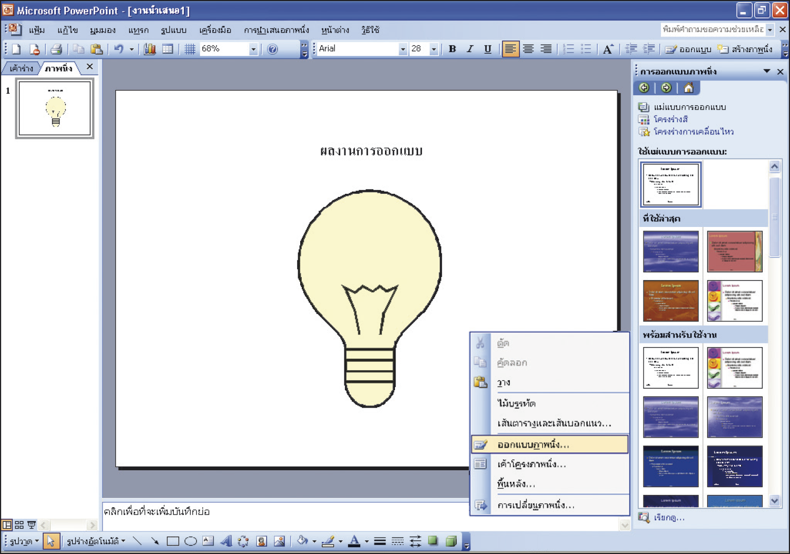The width and height of the screenshot is (790, 554).
Task: Open โครงร่างการเคลื่อนไหว animation schemes link
Action: click(x=694, y=131)
